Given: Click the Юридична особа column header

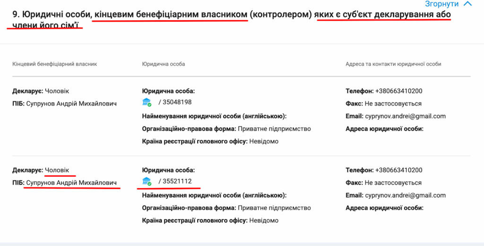Looking at the screenshot, I should [x=163, y=64].
